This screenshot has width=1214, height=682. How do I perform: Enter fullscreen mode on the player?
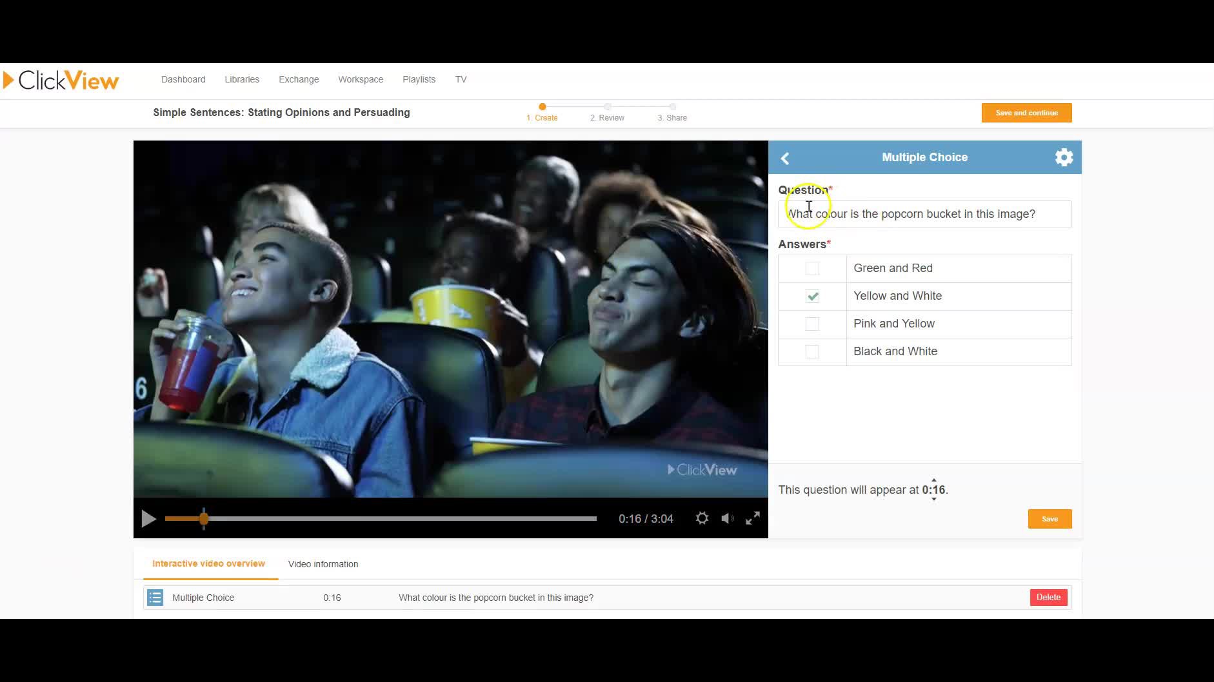click(x=752, y=518)
